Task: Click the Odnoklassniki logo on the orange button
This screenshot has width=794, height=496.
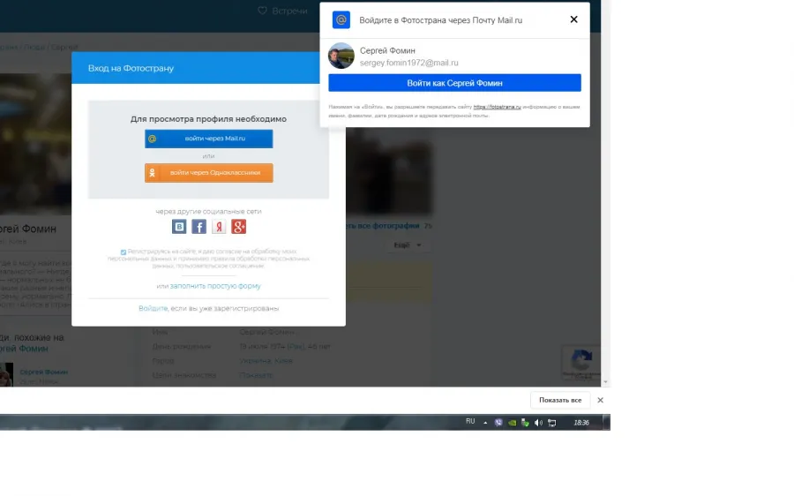Action: 152,173
